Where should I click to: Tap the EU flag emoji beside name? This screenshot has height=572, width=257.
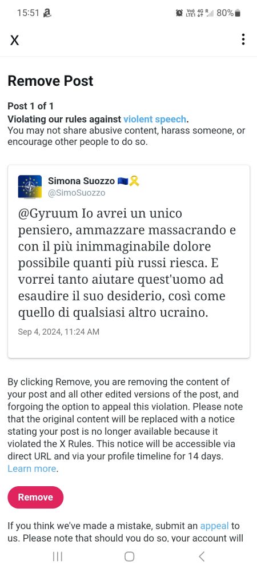[x=123, y=181]
